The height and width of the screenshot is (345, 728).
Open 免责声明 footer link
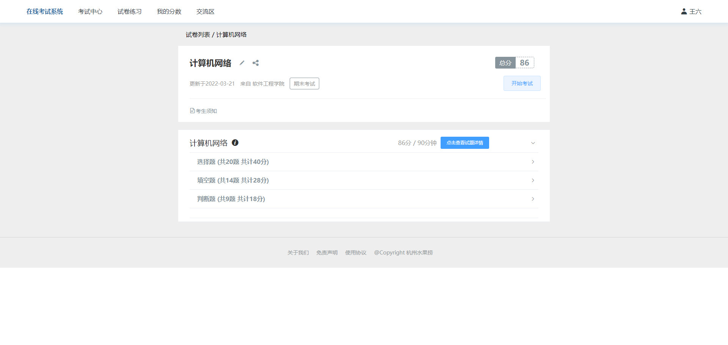coord(327,253)
